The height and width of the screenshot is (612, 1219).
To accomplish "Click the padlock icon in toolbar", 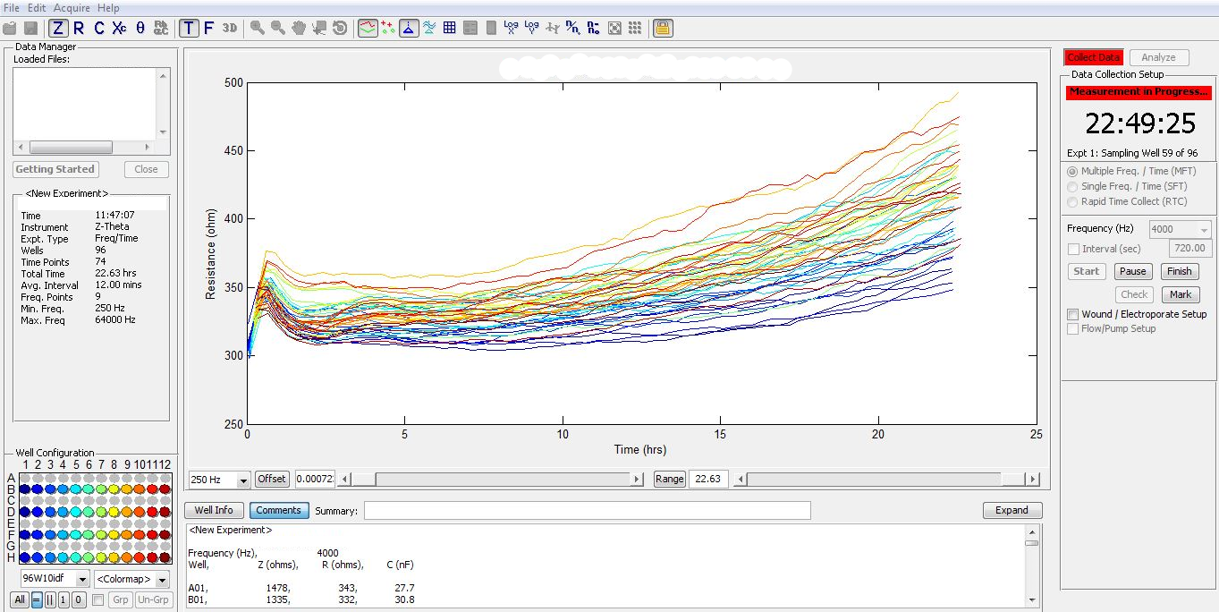I will pos(662,28).
